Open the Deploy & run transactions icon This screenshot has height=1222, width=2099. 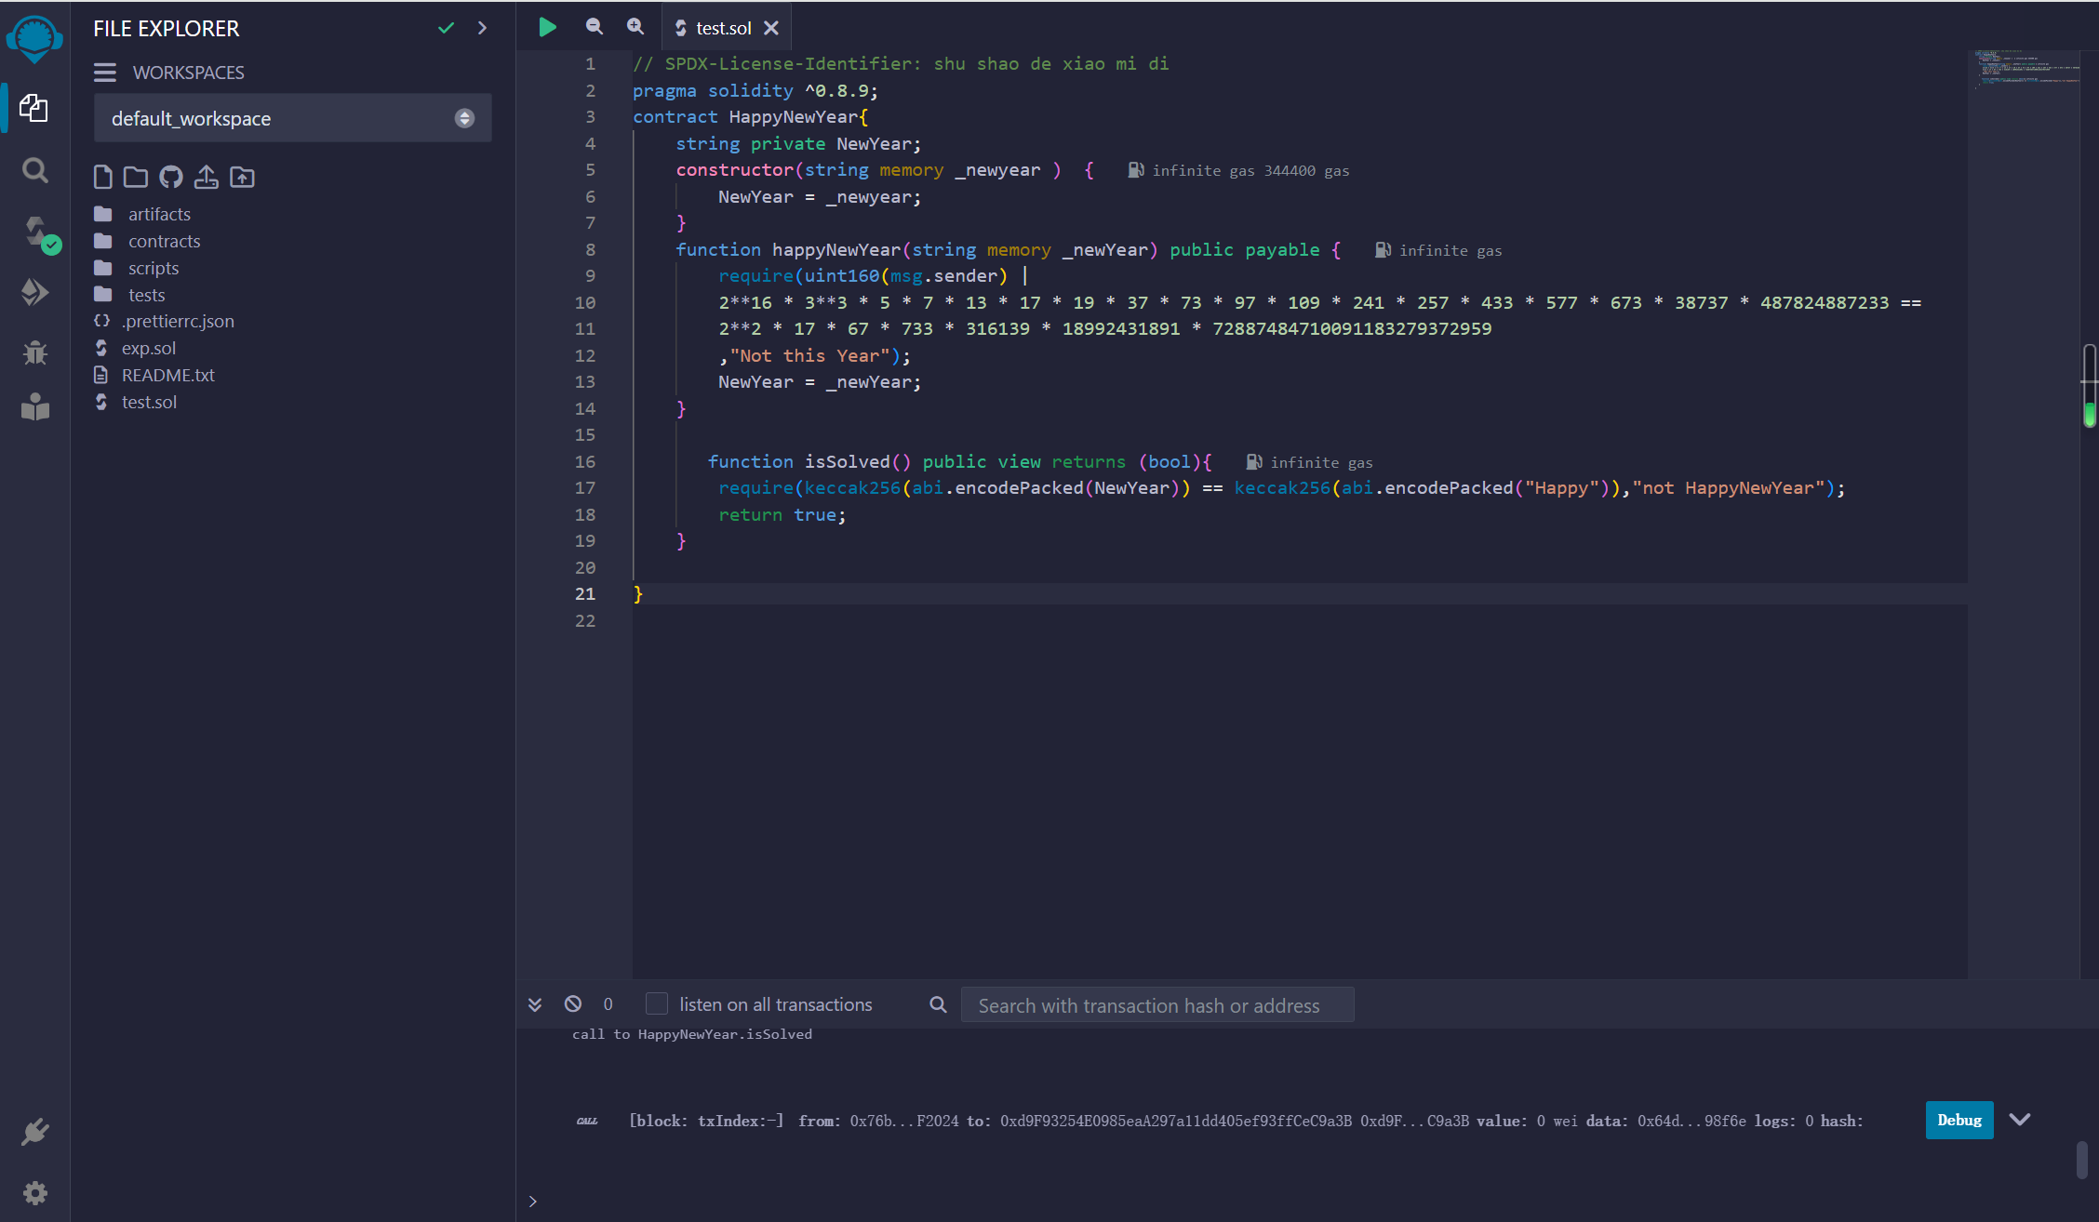click(35, 292)
